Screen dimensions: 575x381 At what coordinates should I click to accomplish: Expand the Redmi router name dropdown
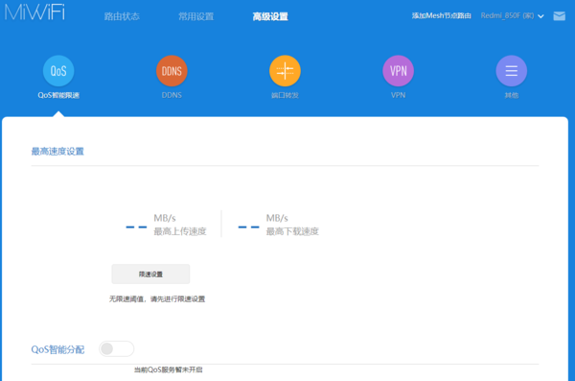[513, 15]
